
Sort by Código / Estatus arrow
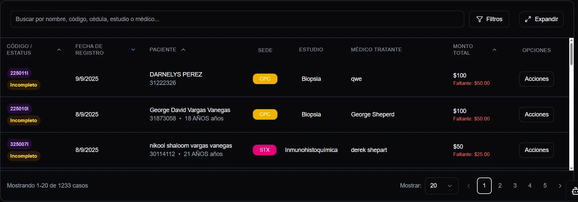click(x=59, y=50)
